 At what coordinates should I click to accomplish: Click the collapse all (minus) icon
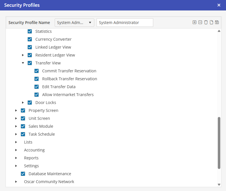click(x=200, y=22)
